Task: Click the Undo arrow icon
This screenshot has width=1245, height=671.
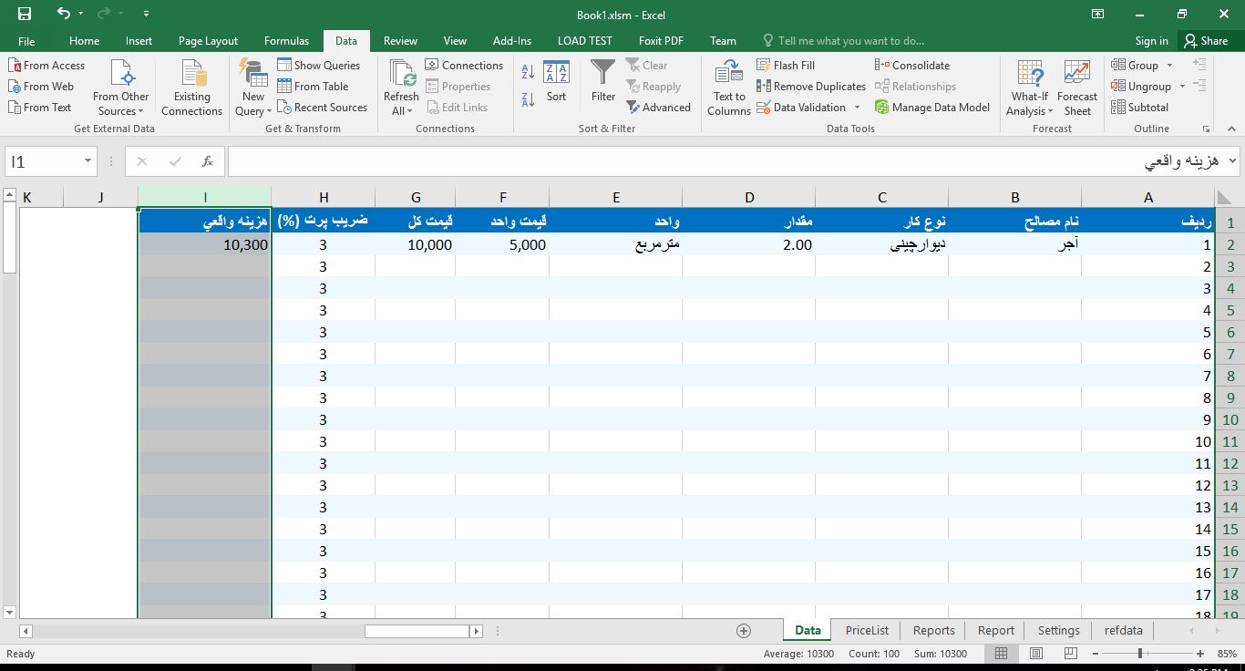Action: click(x=63, y=14)
